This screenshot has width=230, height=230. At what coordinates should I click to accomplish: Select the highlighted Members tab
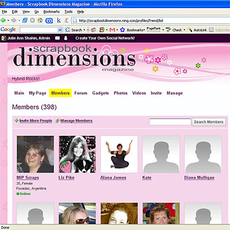pos(60,93)
